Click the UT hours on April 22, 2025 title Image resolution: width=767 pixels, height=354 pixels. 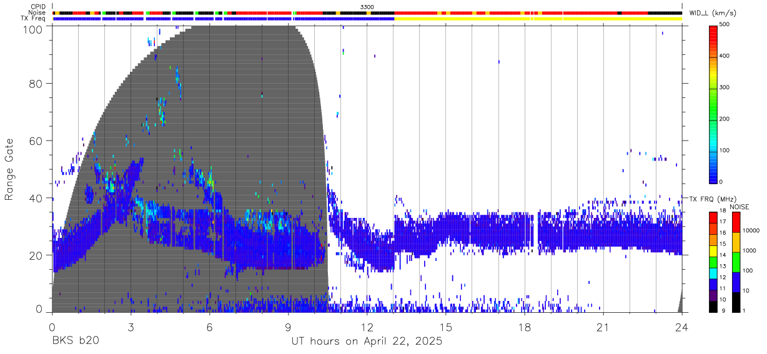coord(367,342)
